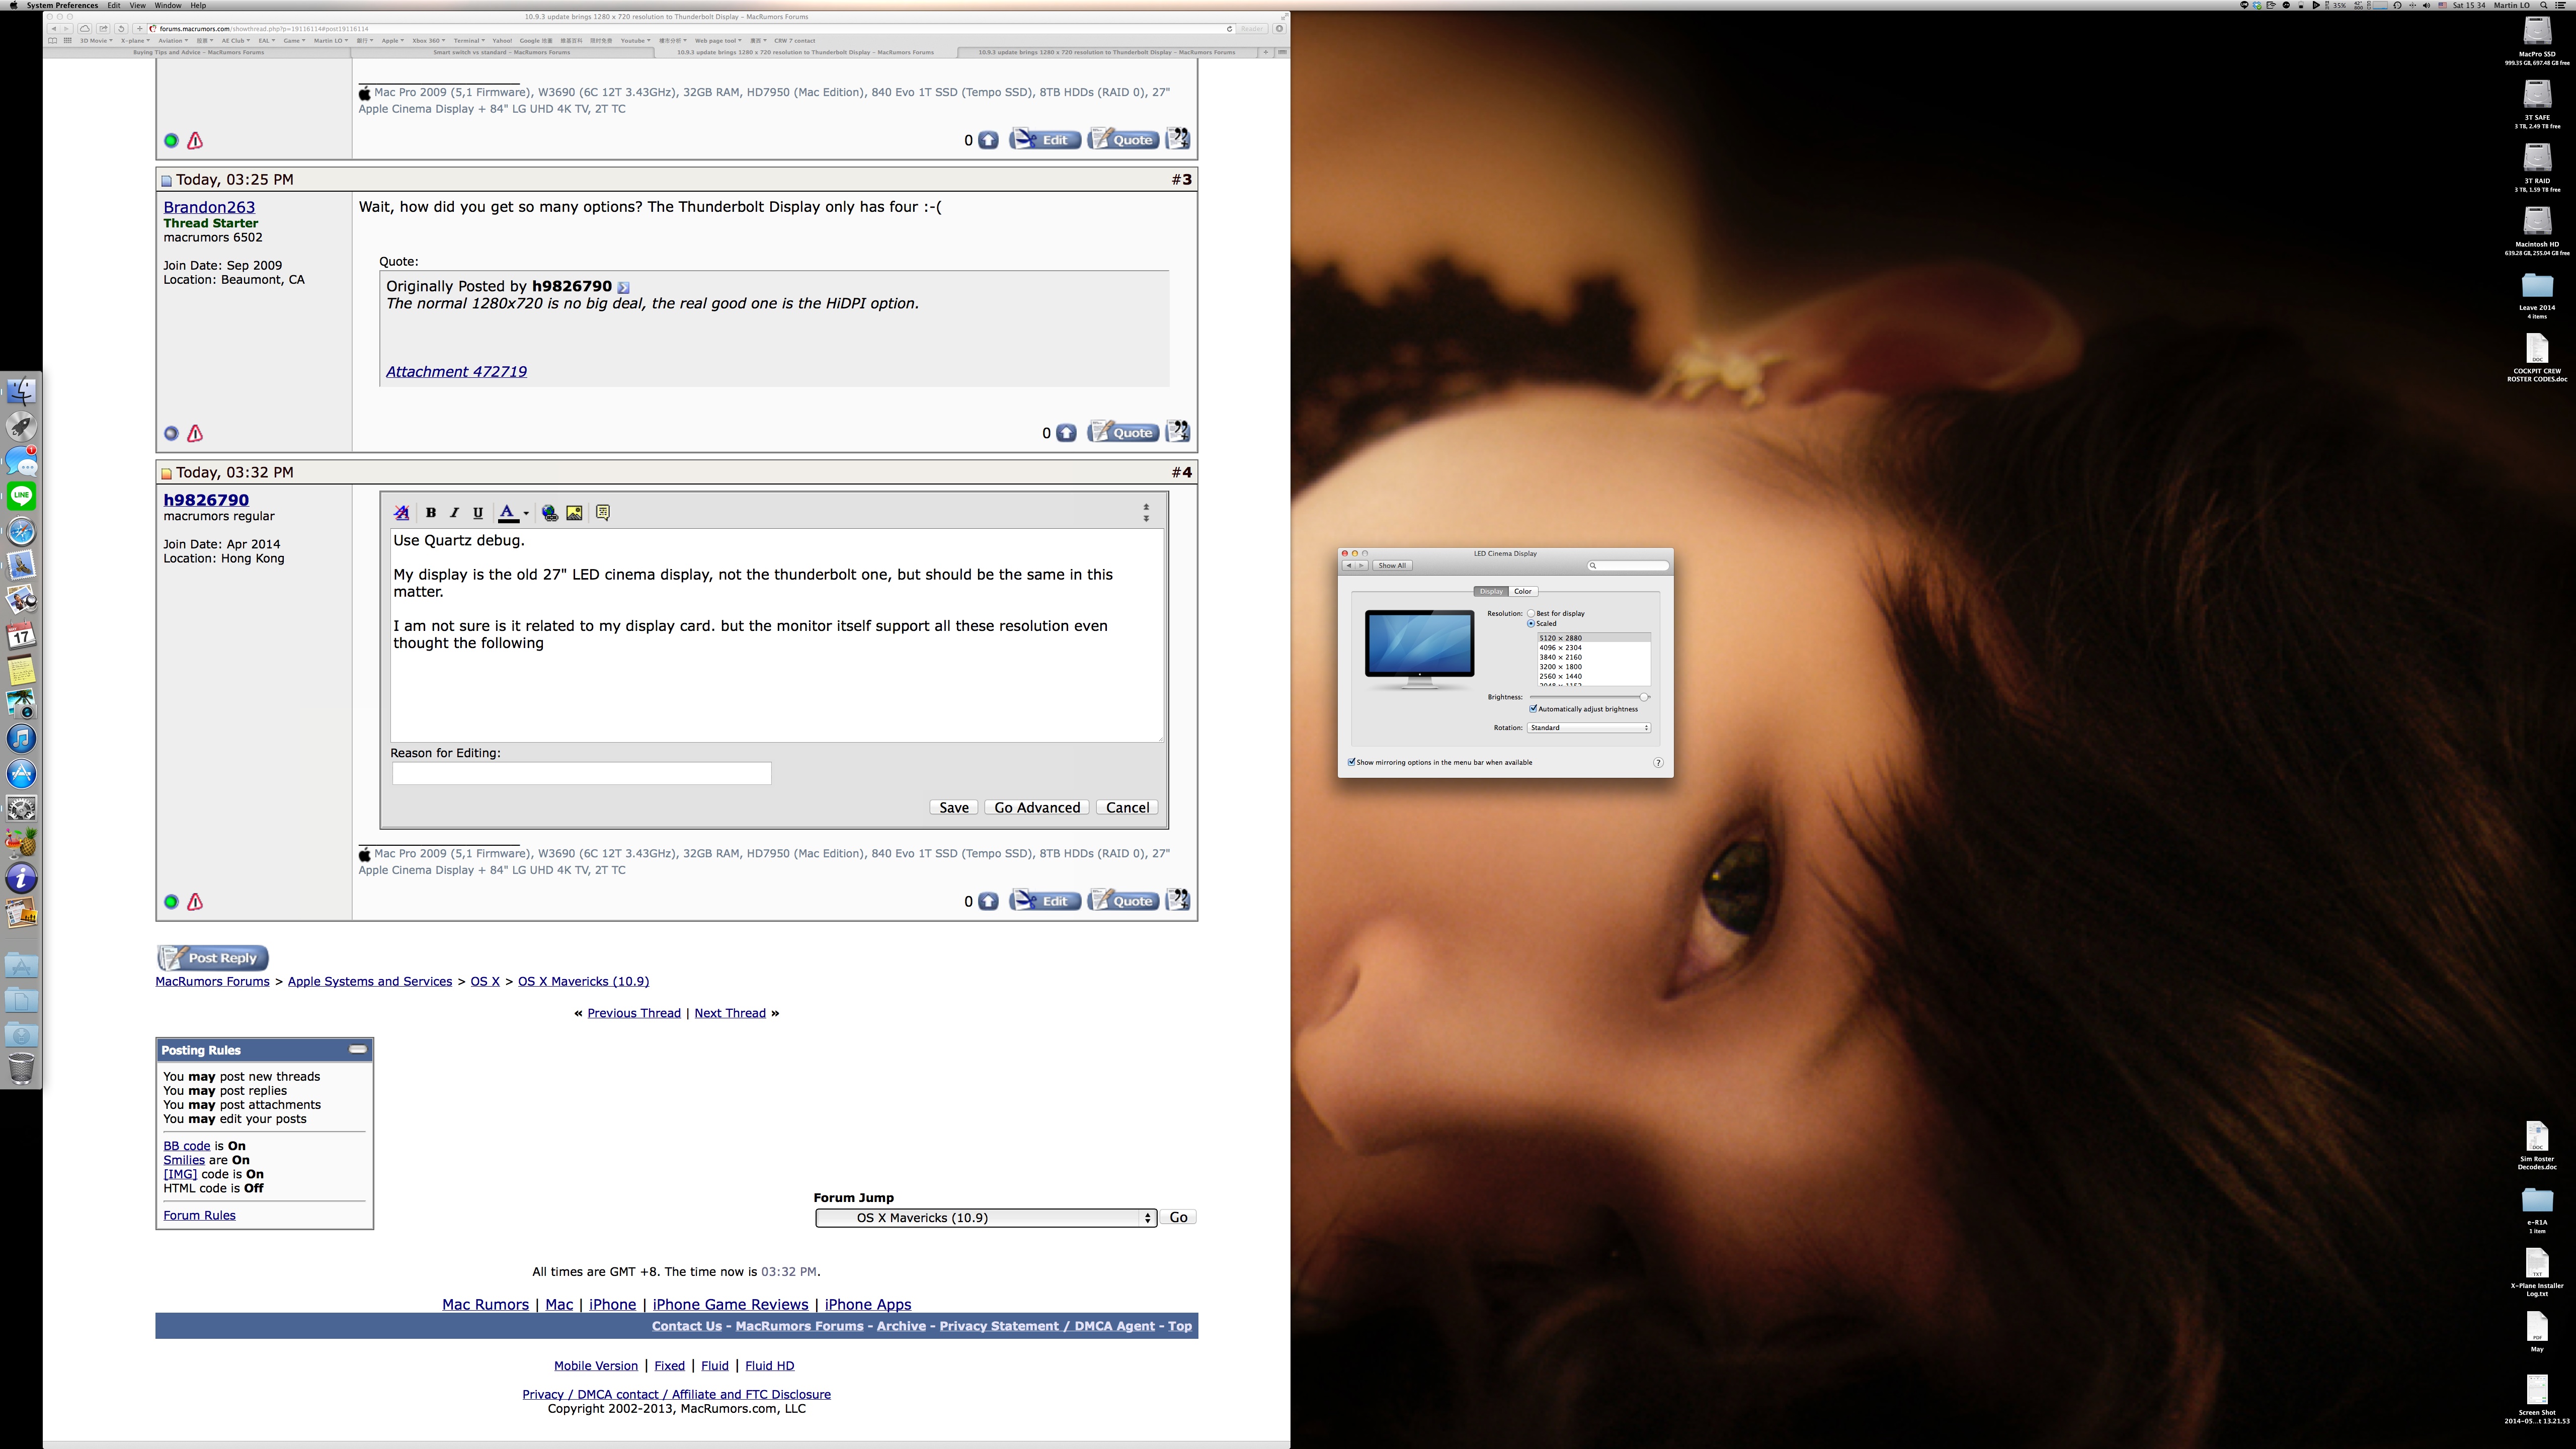The image size is (2576, 1449).
Task: Click Go next to Forum Jump
Action: tap(1178, 1217)
